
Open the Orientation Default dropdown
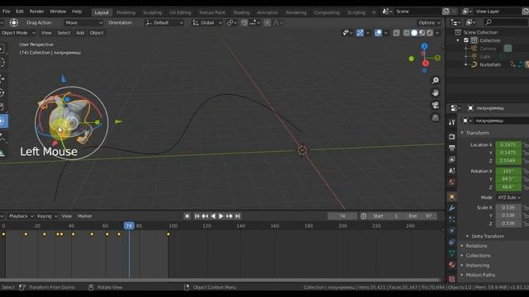[x=164, y=22]
